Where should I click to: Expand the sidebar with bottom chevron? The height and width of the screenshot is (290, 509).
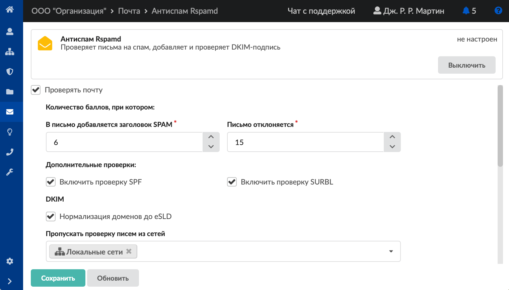(10, 281)
